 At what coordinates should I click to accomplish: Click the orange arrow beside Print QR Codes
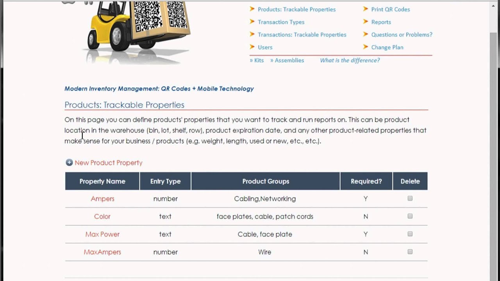366,9
